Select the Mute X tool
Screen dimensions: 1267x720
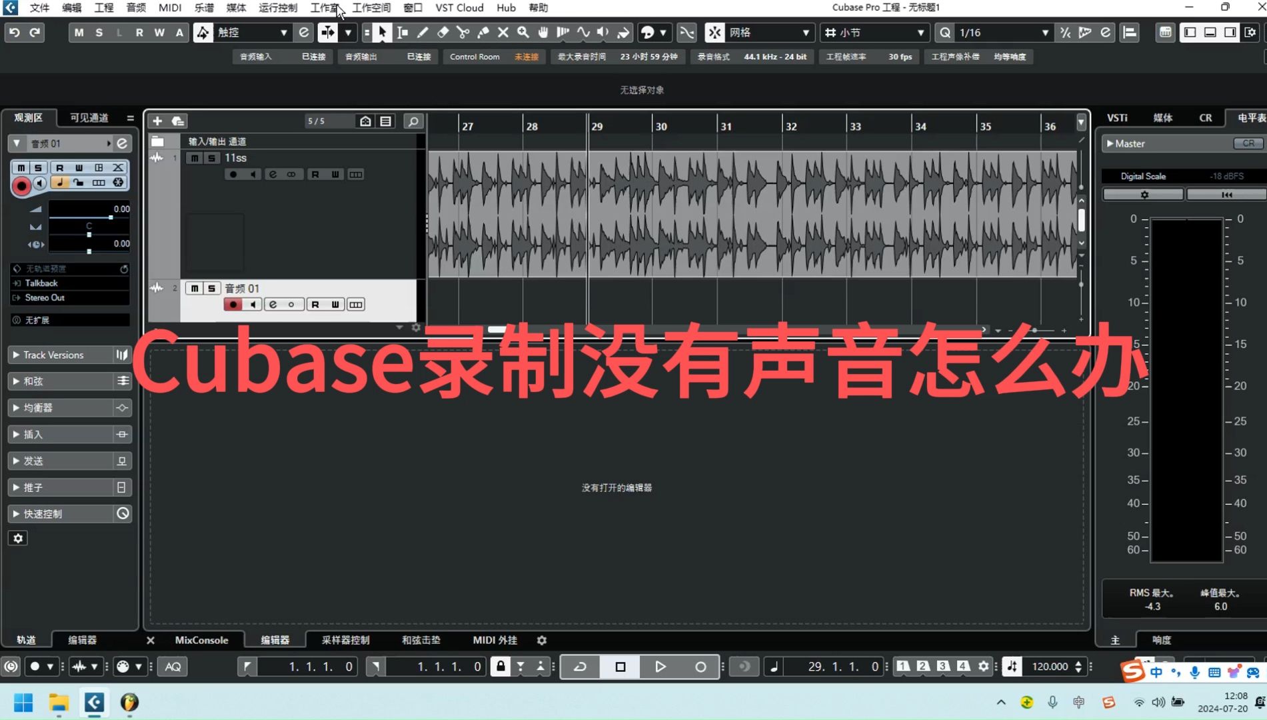(503, 32)
